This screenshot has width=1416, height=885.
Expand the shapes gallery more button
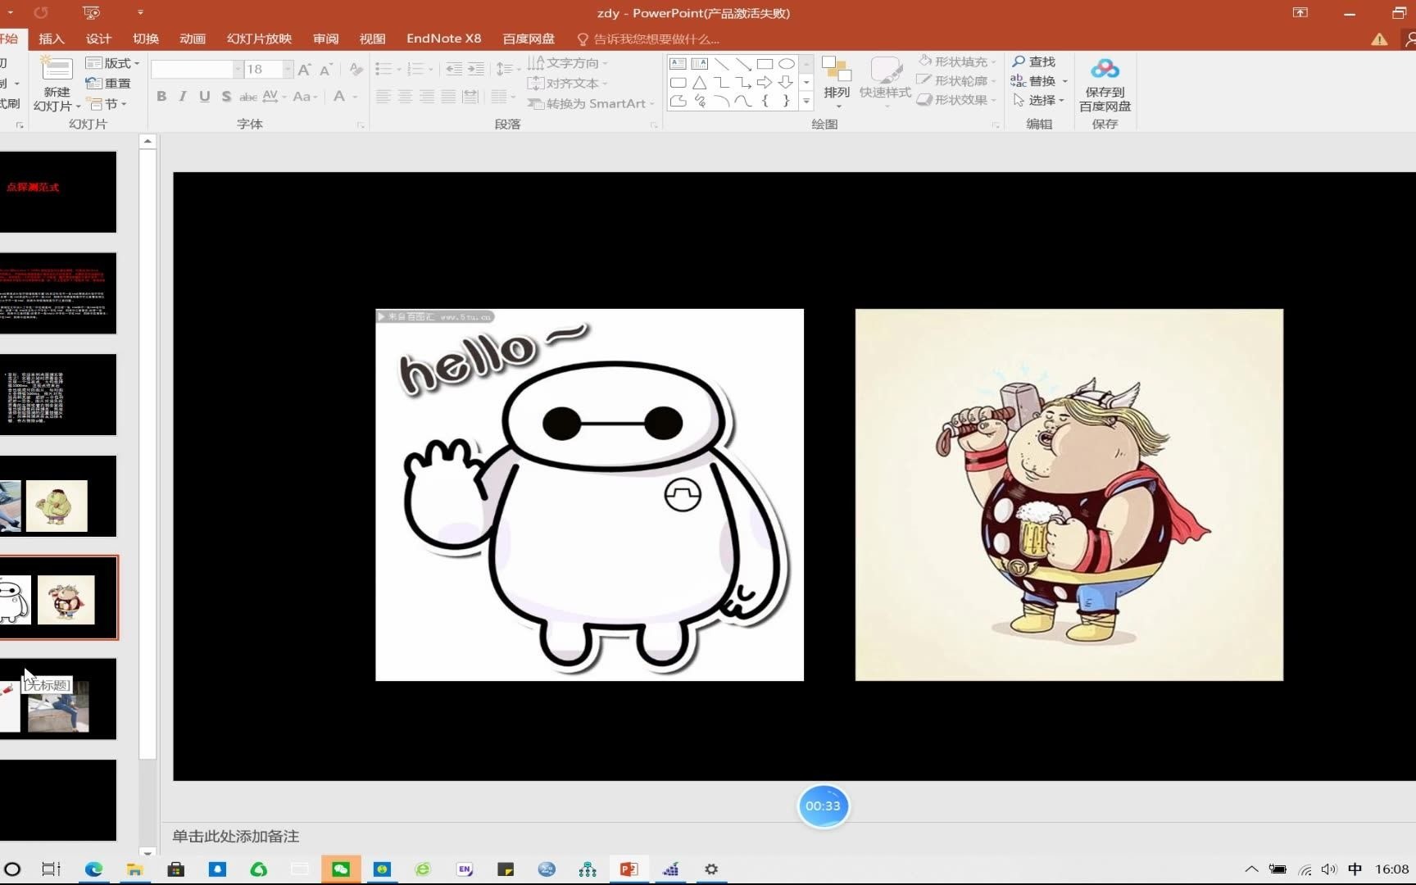[x=806, y=102]
